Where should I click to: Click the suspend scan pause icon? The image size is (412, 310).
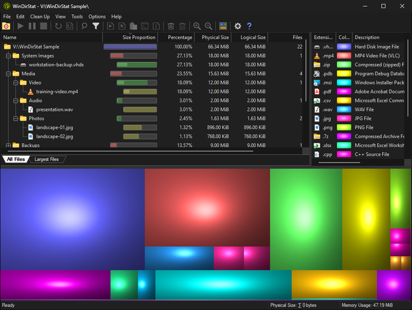coord(32,26)
